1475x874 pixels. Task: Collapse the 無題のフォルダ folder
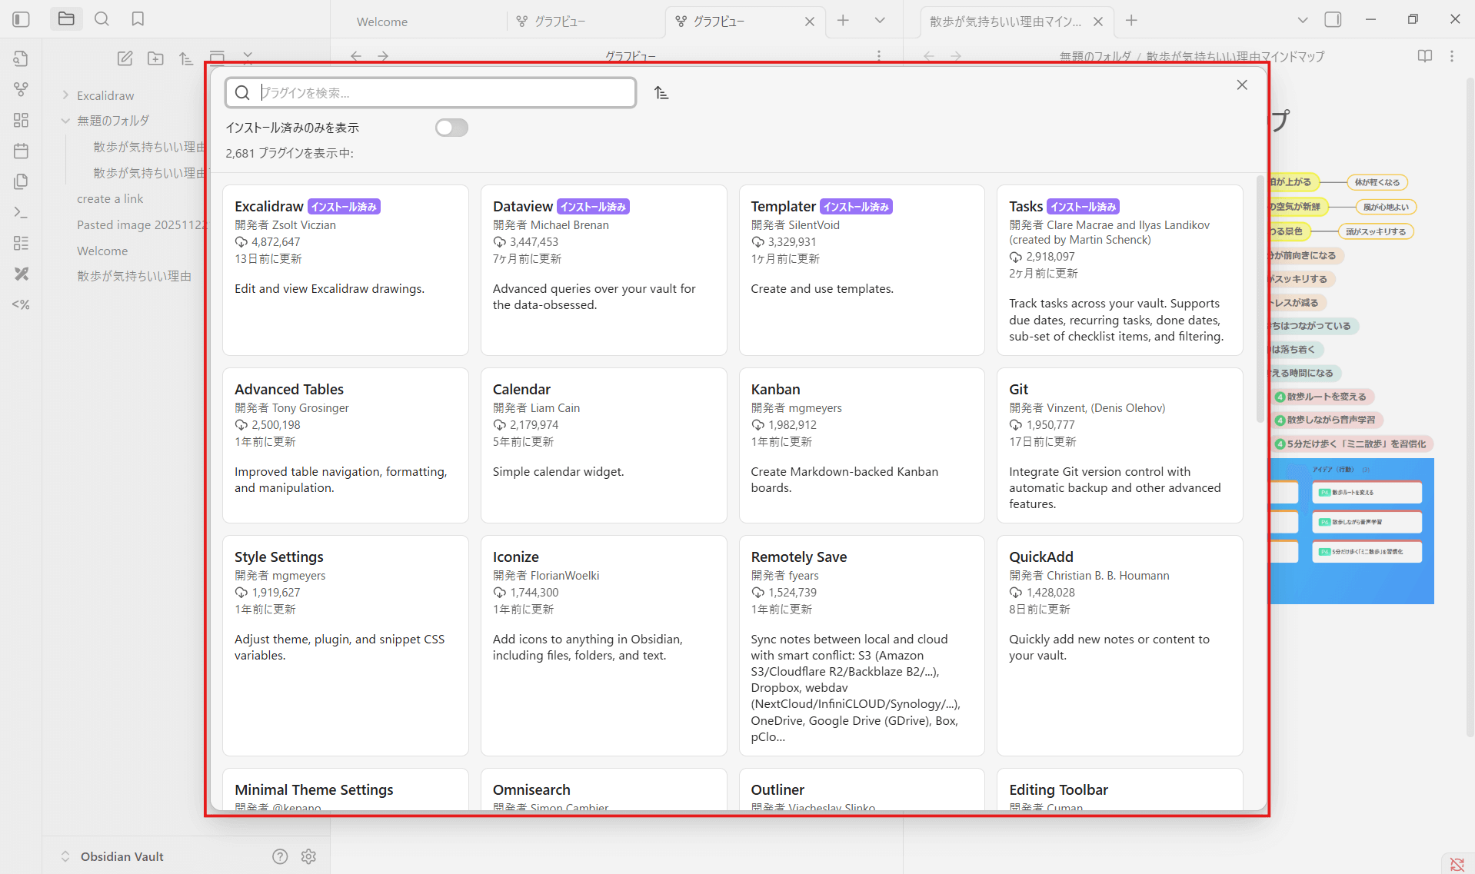(65, 121)
